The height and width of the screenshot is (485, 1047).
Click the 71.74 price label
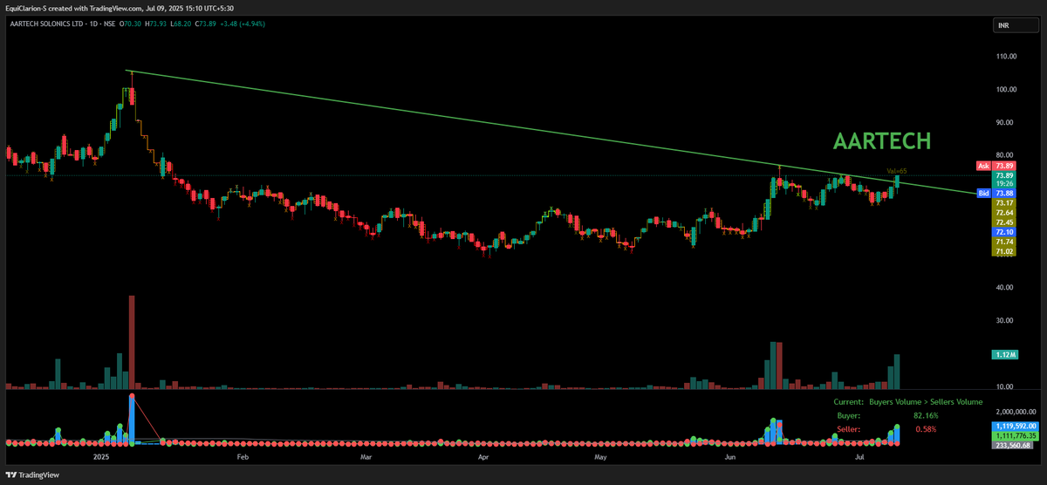coord(1003,242)
